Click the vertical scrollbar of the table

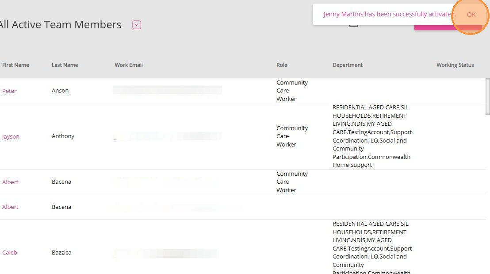487,96
